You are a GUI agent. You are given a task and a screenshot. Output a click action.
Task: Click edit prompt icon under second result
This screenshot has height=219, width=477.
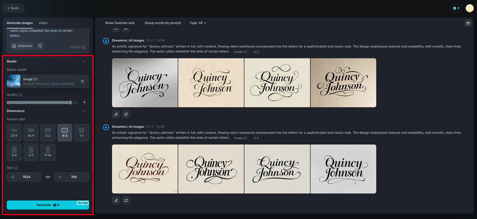point(116,200)
